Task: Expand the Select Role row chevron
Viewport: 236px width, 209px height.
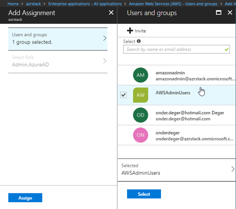Action: point(105,61)
